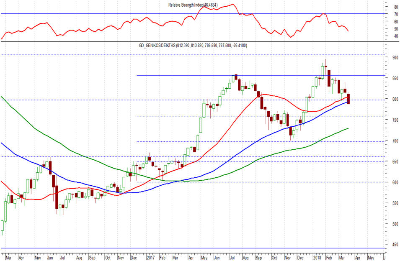Viewport: 400px width, 261px height.
Task: Select the RSI axis value 50
Action: coord(396,29)
